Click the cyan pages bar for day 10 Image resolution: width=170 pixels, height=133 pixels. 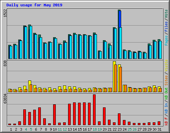(56, 49)
